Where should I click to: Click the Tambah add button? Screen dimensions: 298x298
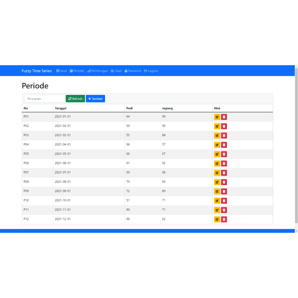95,99
